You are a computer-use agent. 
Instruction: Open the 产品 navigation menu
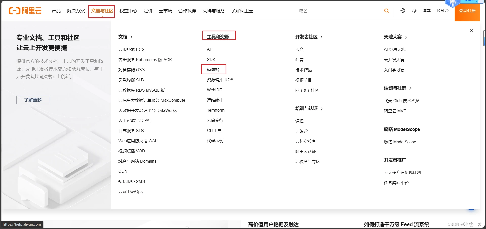coord(56,11)
